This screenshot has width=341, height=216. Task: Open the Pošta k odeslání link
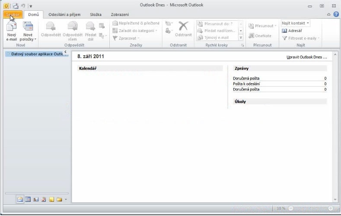point(246,84)
